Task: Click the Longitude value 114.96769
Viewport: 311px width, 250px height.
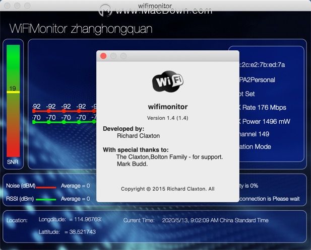Action: tap(88, 219)
